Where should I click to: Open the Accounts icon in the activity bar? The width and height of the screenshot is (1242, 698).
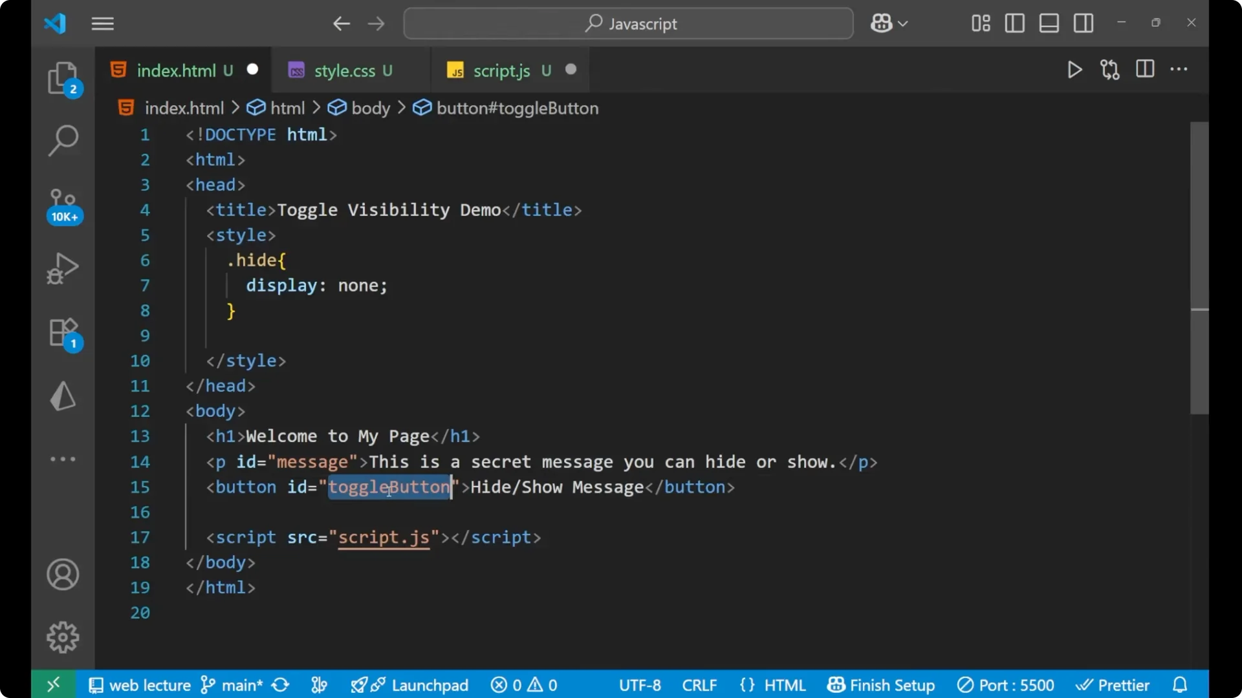[x=63, y=575]
